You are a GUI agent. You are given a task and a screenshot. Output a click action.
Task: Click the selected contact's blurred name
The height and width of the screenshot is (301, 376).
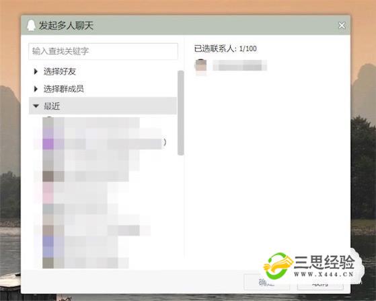click(240, 65)
